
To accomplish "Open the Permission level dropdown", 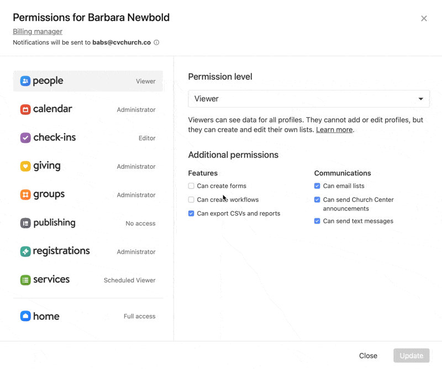I will pyautogui.click(x=308, y=99).
